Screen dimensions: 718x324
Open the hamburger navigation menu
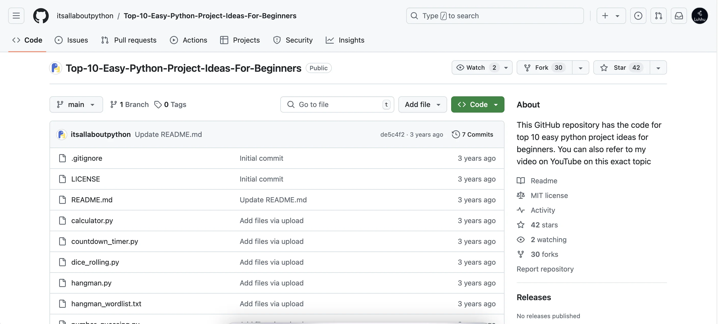tap(16, 15)
